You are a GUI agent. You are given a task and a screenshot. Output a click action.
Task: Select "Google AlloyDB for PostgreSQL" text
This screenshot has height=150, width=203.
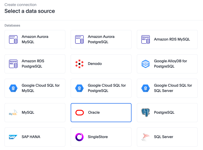pos(170,64)
